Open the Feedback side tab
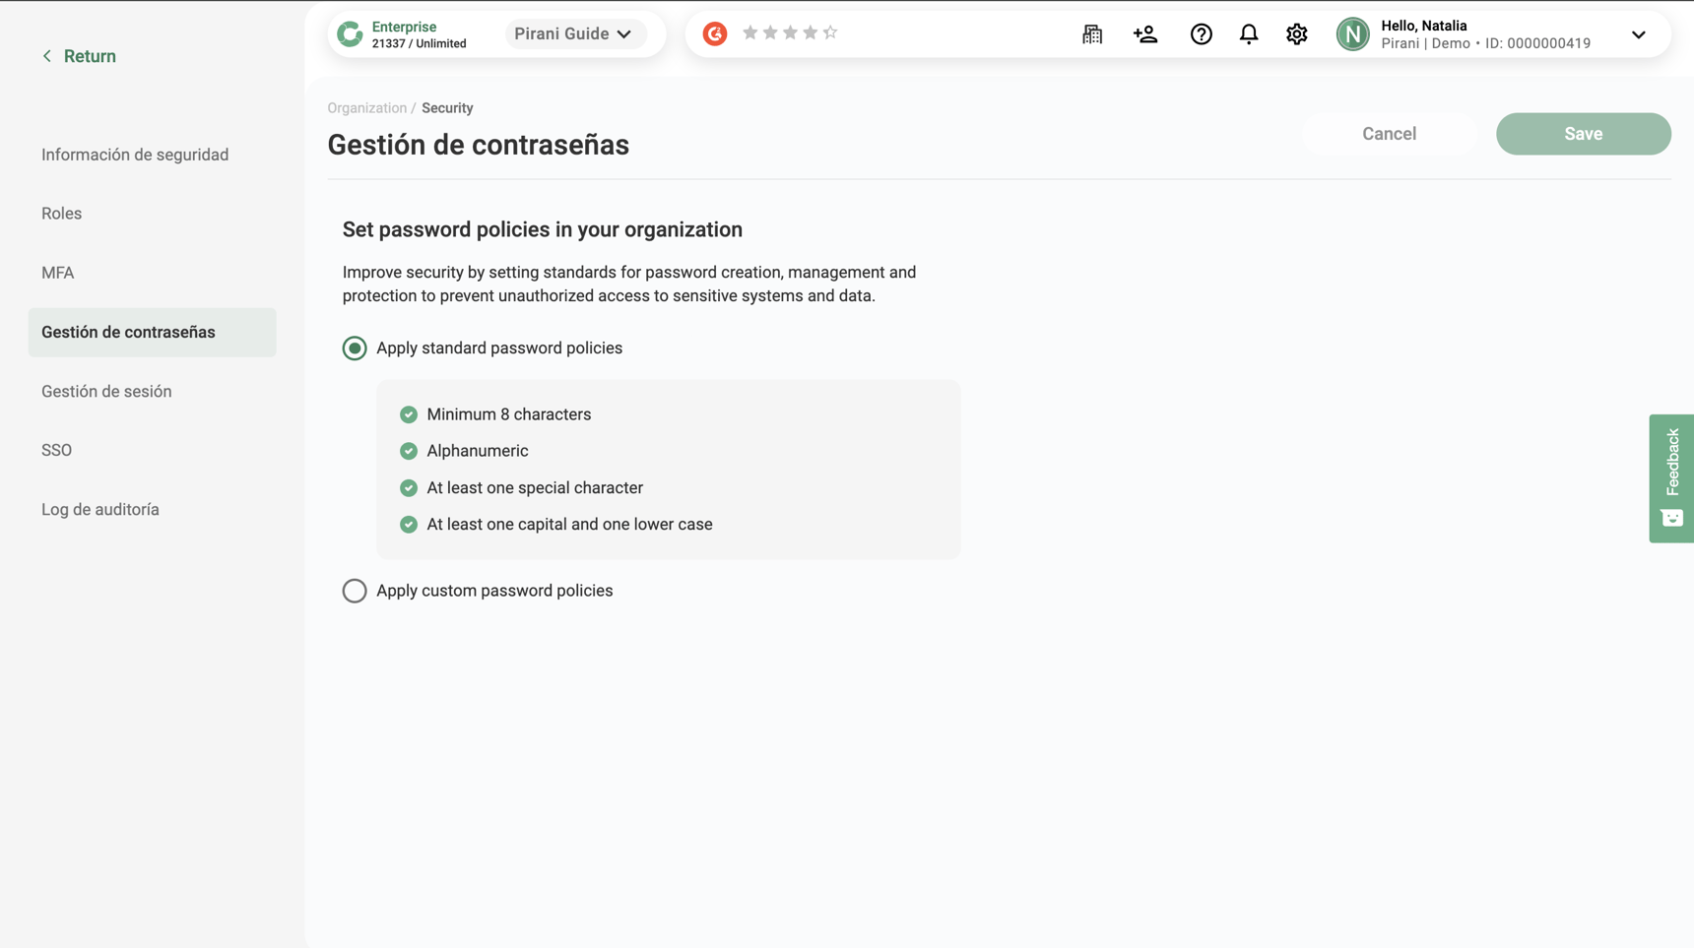The height and width of the screenshot is (948, 1694). [1670, 477]
